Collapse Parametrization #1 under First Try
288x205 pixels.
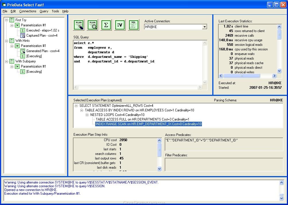(x=12, y=25)
